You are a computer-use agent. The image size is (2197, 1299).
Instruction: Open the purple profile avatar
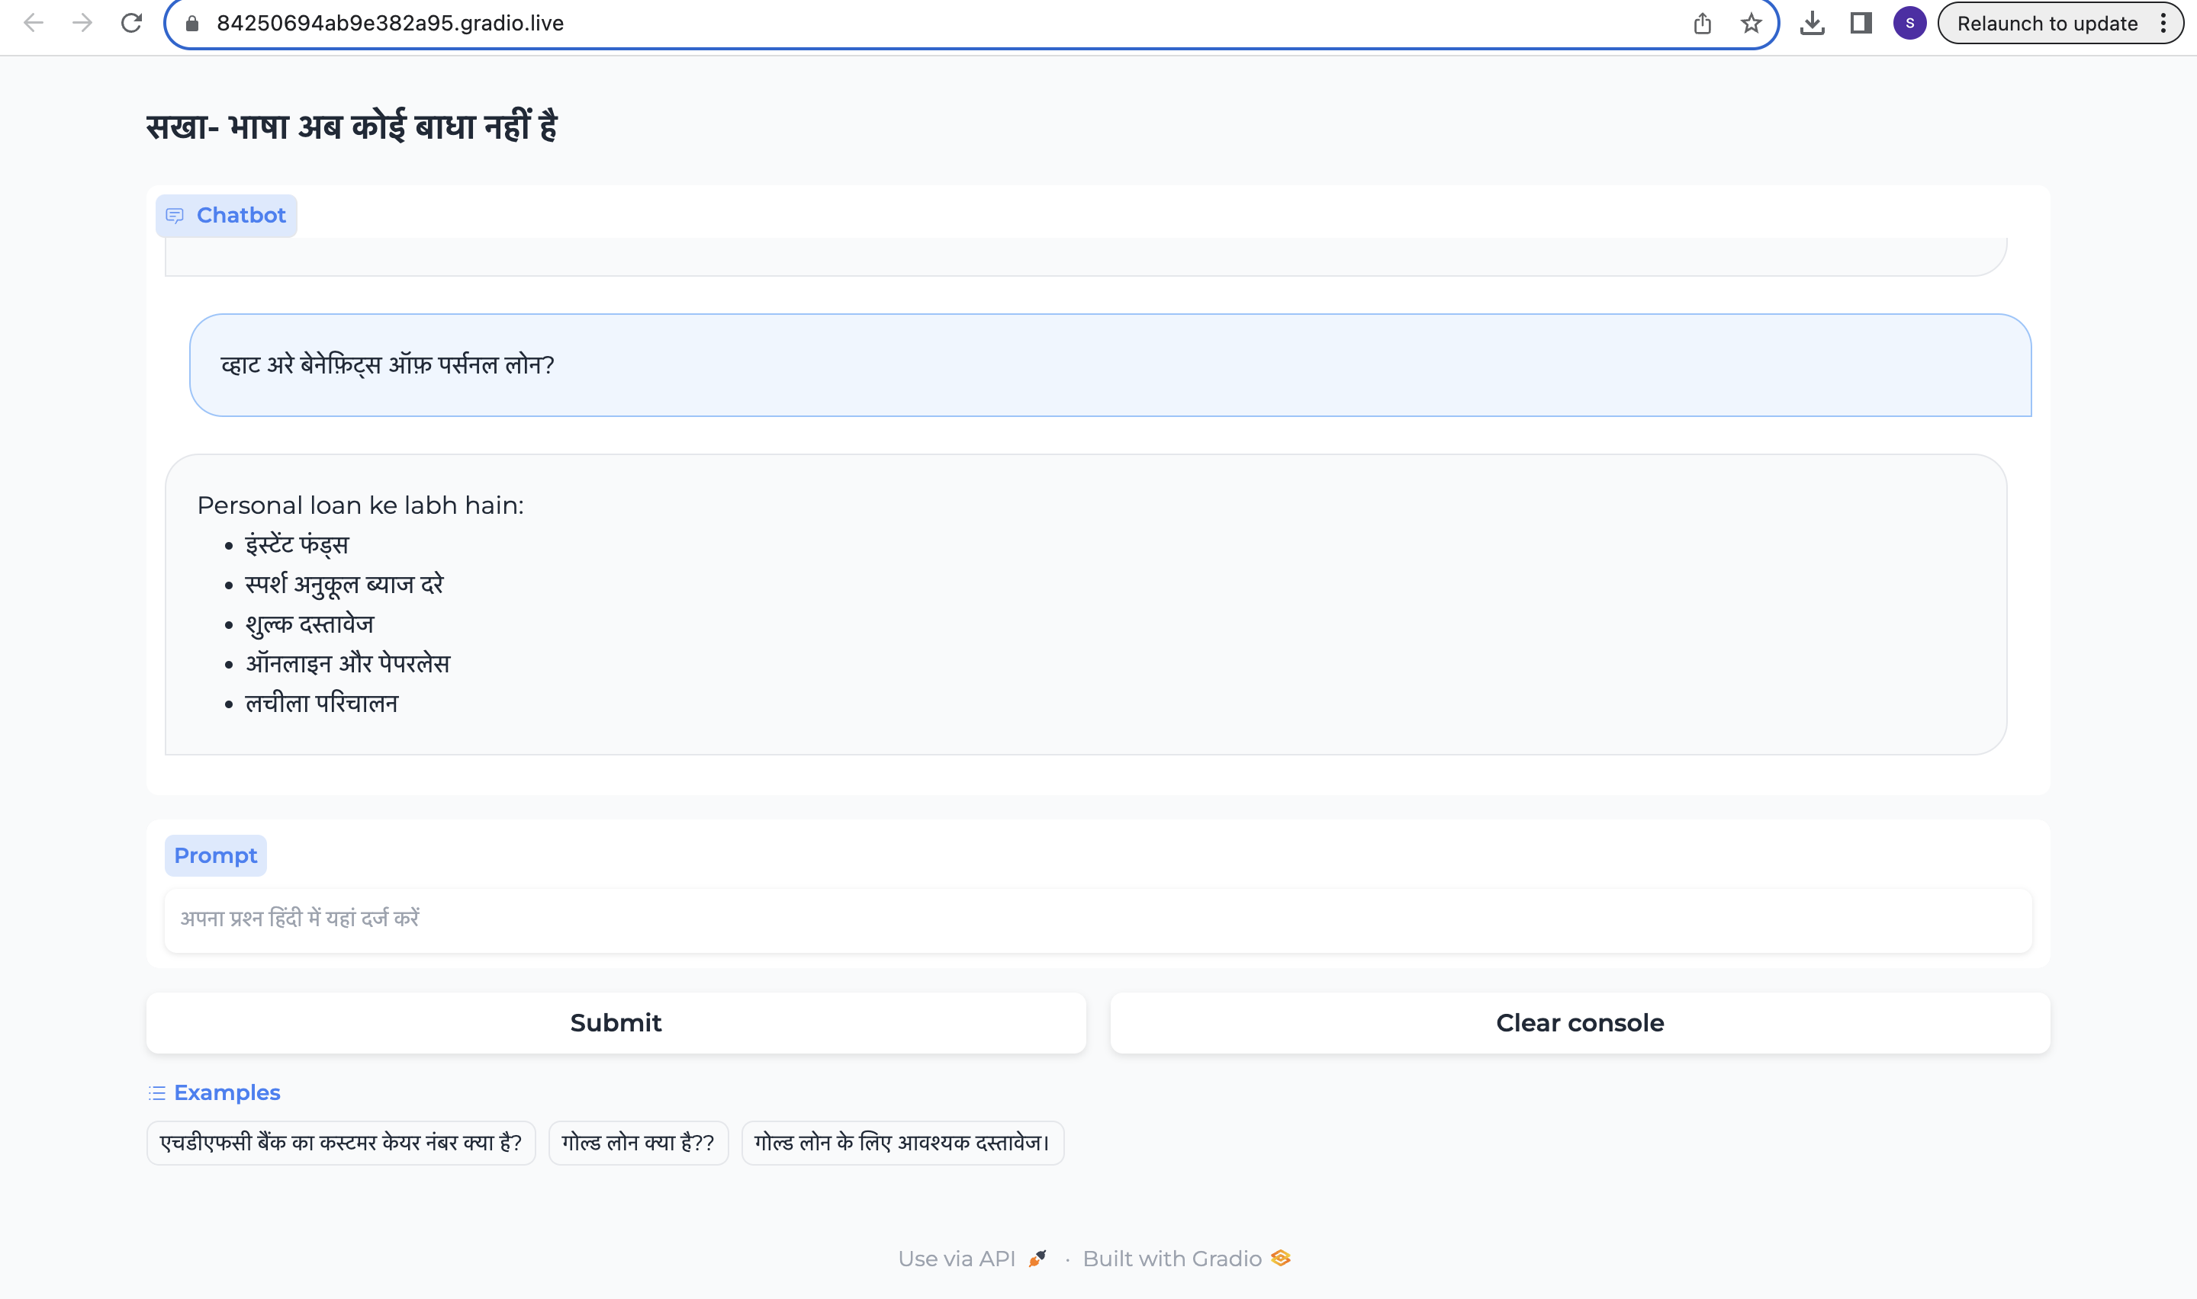tap(1909, 24)
